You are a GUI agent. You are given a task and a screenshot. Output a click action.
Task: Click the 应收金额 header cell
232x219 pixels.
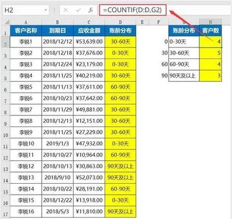pyautogui.click(x=89, y=31)
